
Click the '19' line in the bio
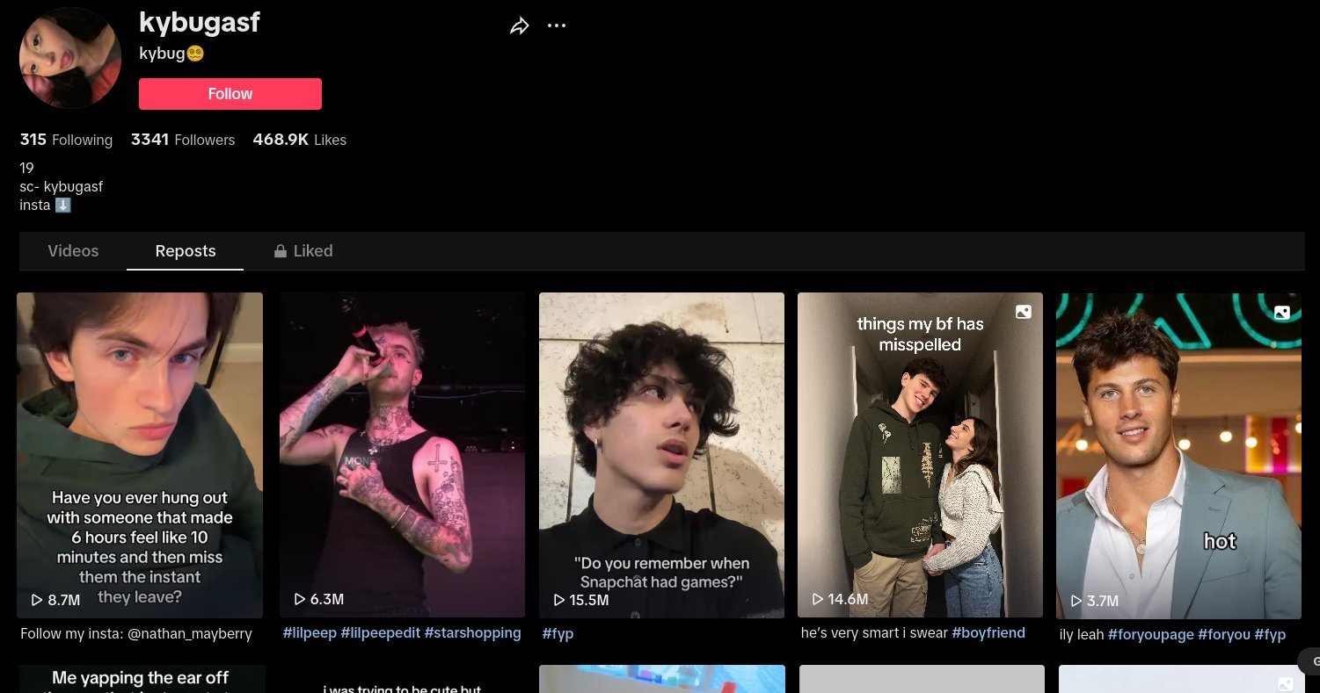tap(26, 168)
